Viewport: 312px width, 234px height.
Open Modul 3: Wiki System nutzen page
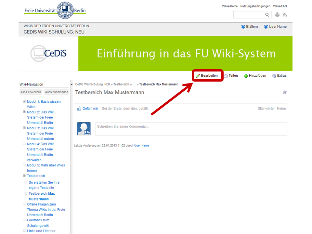pos(41,133)
